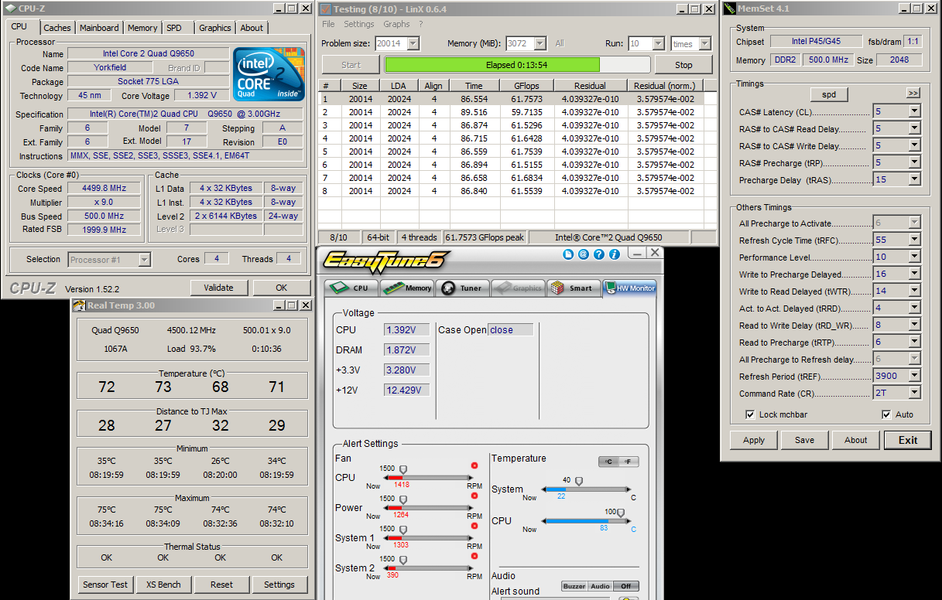The width and height of the screenshot is (942, 600).
Task: Open the RAS# Precharge (tRP) dropdown
Action: click(x=914, y=162)
